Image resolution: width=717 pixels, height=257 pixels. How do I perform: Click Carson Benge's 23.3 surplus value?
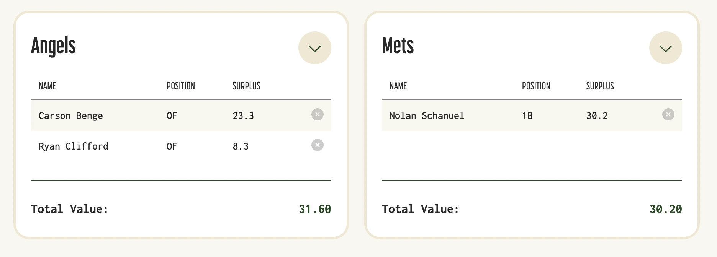pos(243,115)
